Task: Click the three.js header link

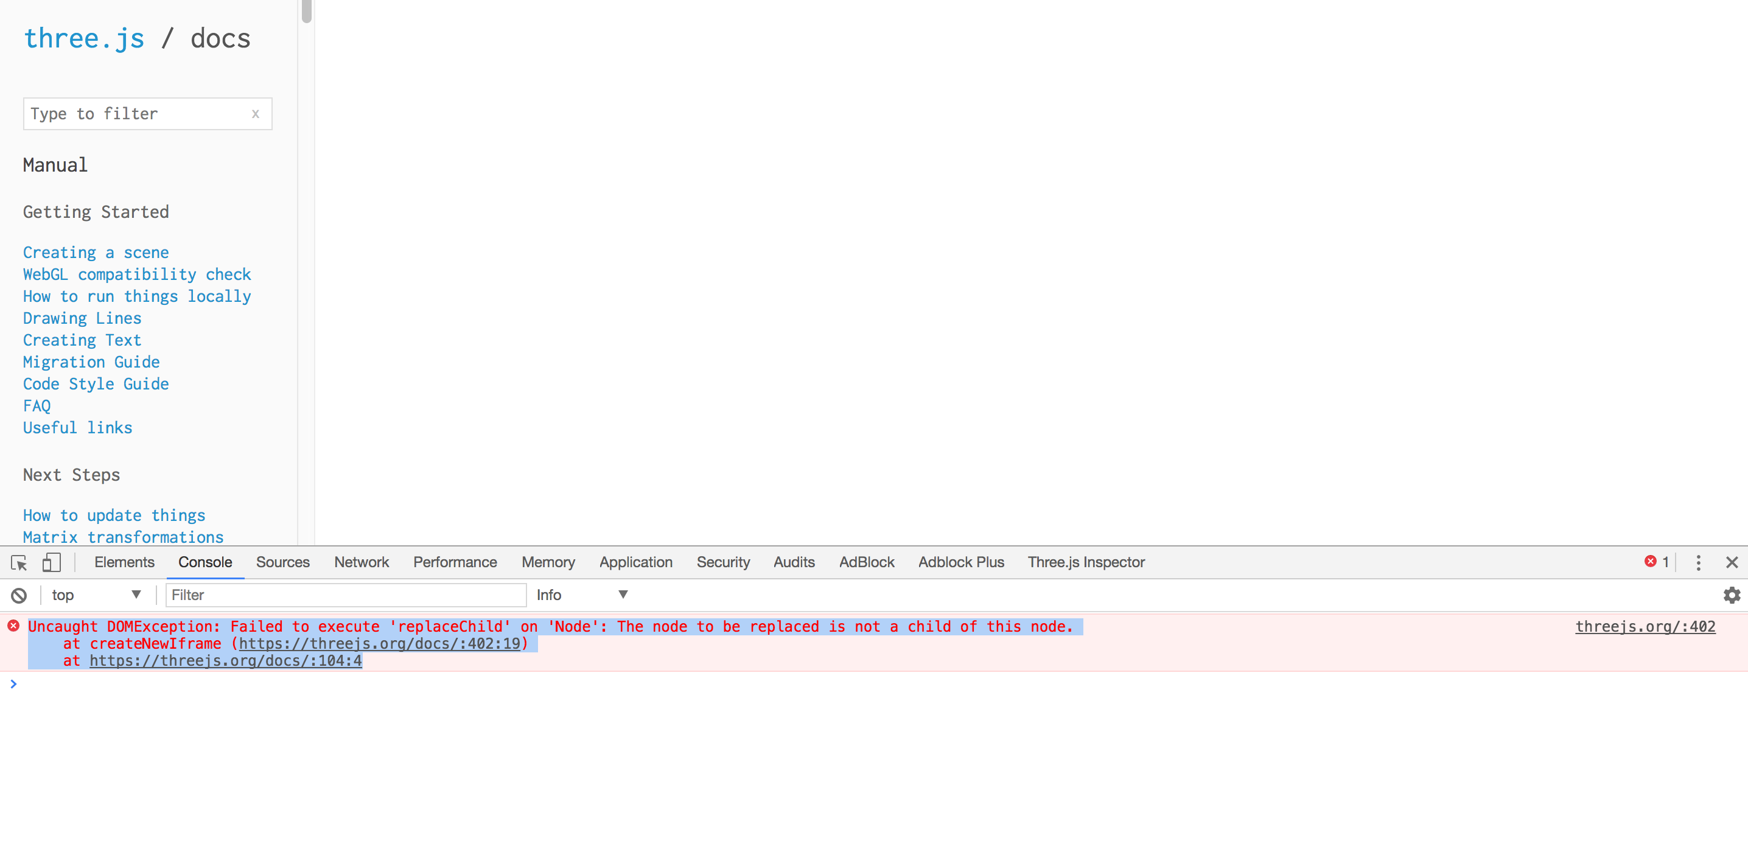Action: pos(84,39)
